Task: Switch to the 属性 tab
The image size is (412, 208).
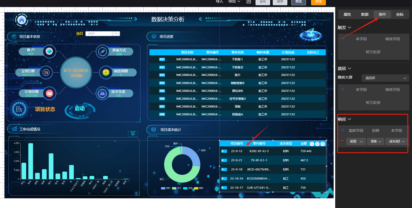Action: coord(347,14)
